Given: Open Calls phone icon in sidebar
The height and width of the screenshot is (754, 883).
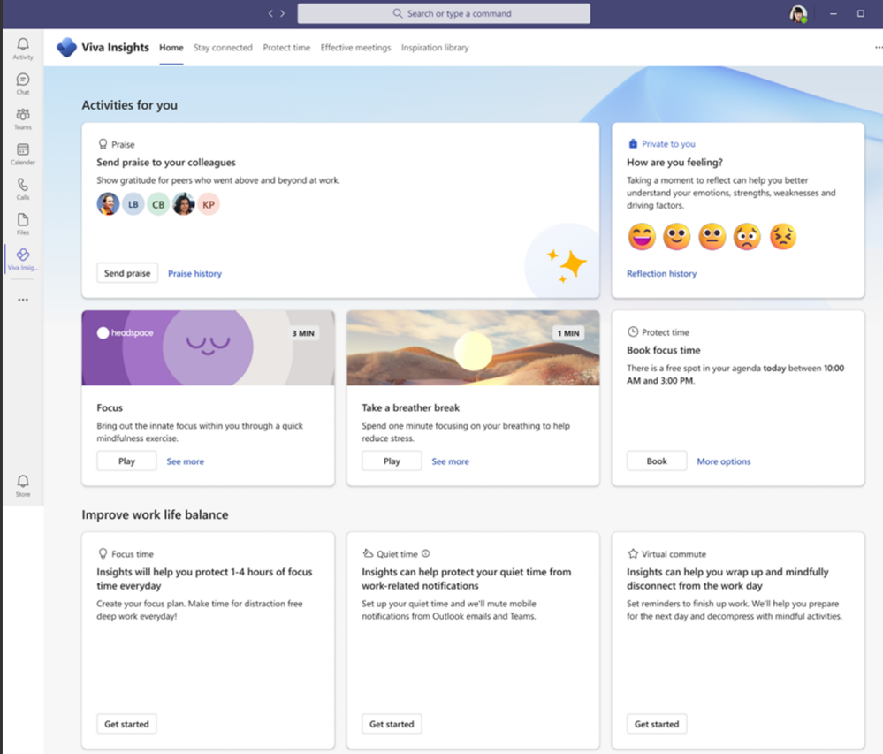Looking at the screenshot, I should (22, 188).
